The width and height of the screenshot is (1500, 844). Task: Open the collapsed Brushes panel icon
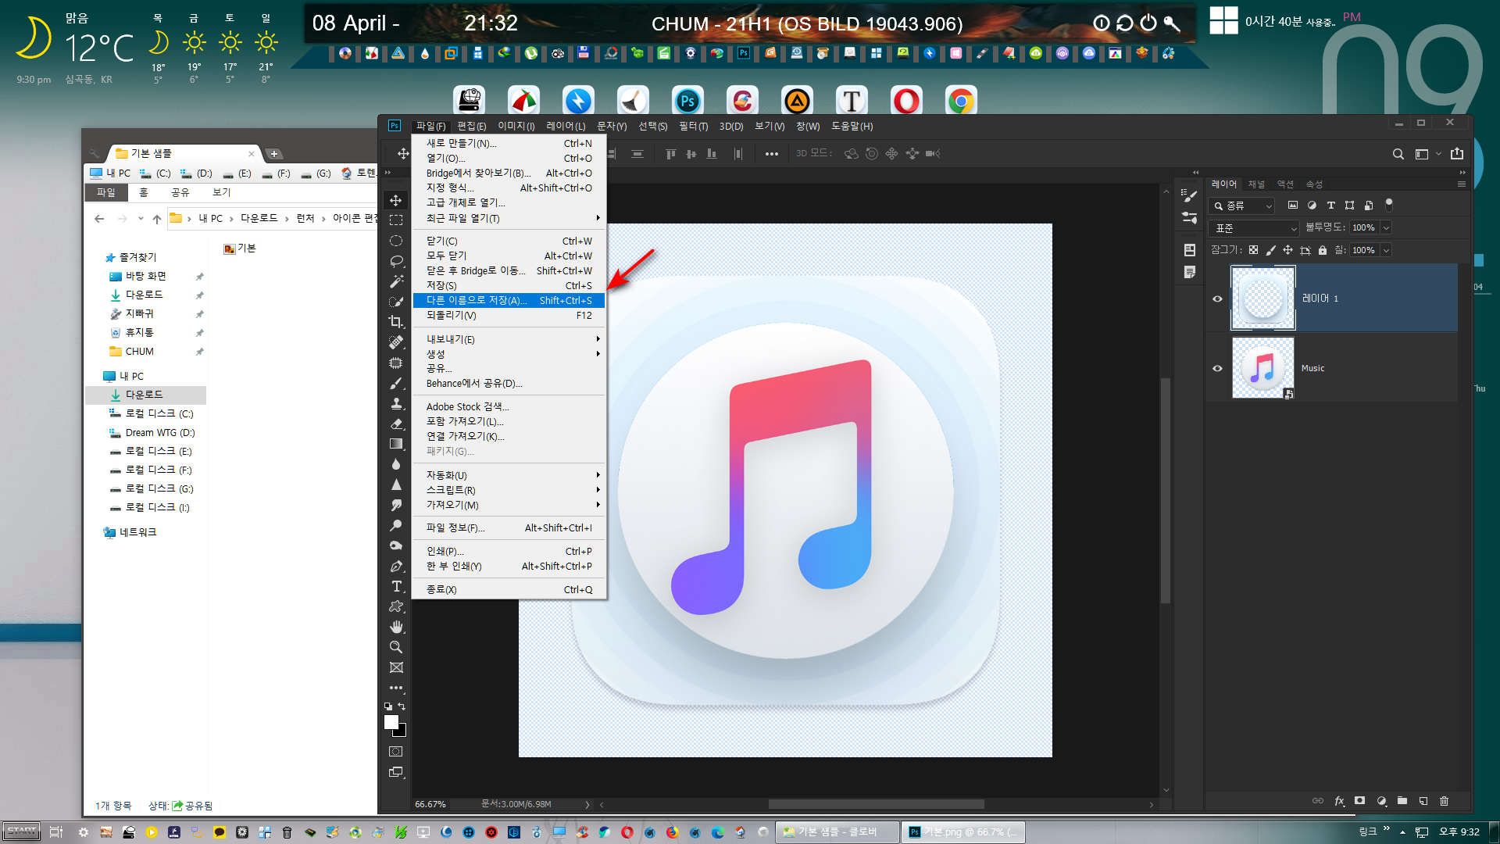pyautogui.click(x=1189, y=195)
